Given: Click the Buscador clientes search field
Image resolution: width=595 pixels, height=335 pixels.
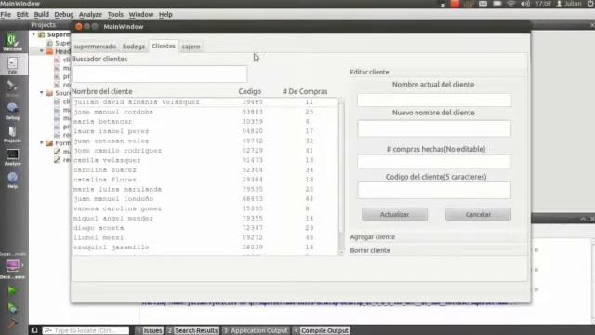Looking at the screenshot, I should point(159,74).
